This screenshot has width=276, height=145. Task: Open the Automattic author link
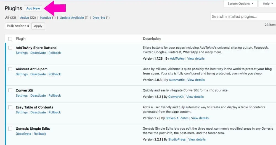177,80
